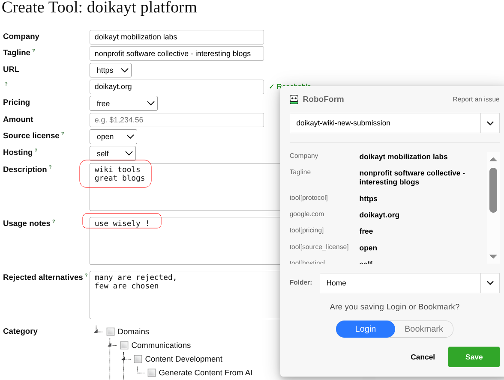Select Bookmark save type toggle

coord(423,329)
